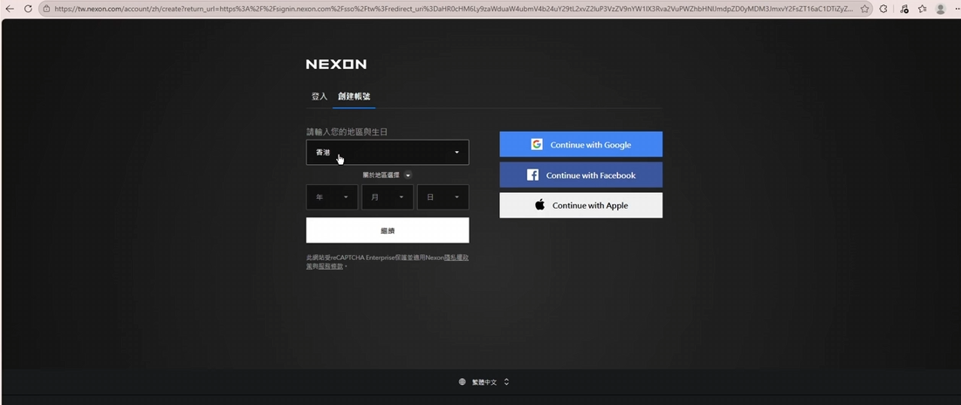This screenshot has width=961, height=405.
Task: Click the media control music note icon
Action: coord(903,9)
